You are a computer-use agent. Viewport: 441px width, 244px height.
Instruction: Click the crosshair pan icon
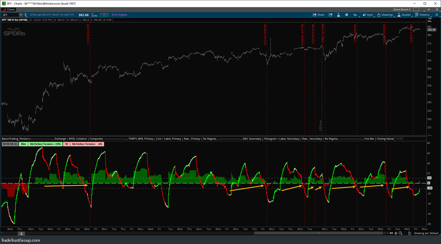396,233
